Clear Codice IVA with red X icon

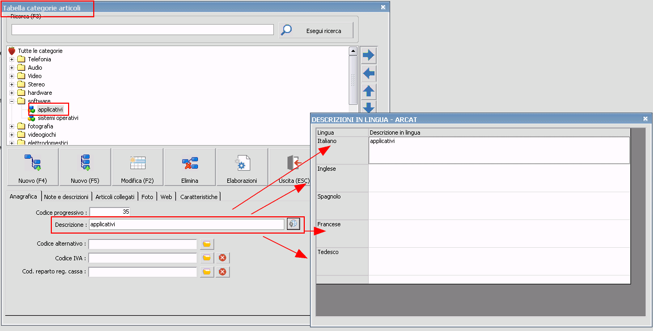pyautogui.click(x=223, y=258)
